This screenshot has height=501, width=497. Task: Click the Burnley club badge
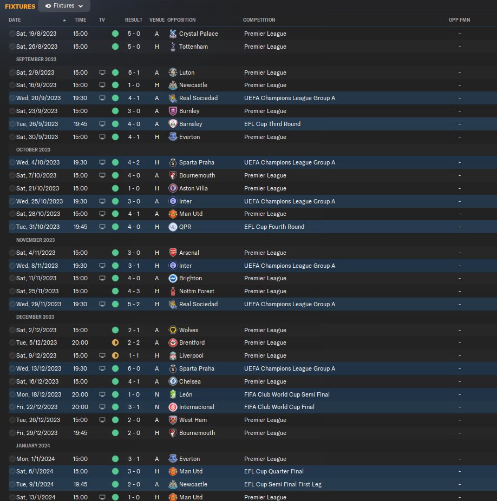(x=173, y=111)
